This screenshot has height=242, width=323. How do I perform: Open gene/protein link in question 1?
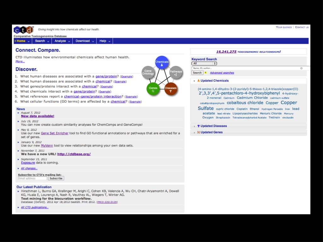point(106,76)
